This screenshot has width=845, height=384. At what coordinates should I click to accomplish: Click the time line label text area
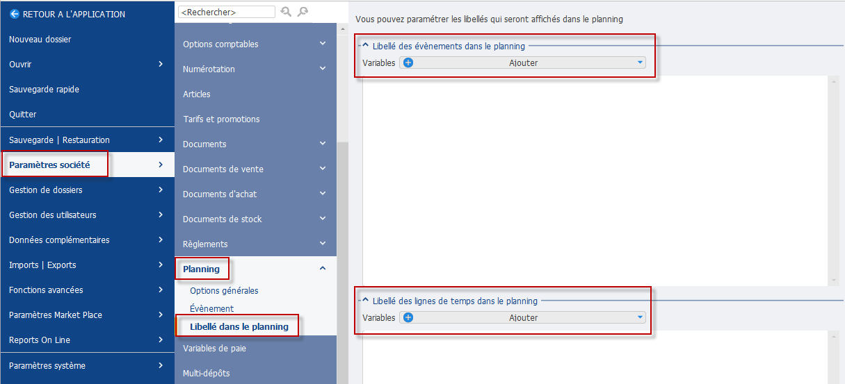(x=595, y=357)
